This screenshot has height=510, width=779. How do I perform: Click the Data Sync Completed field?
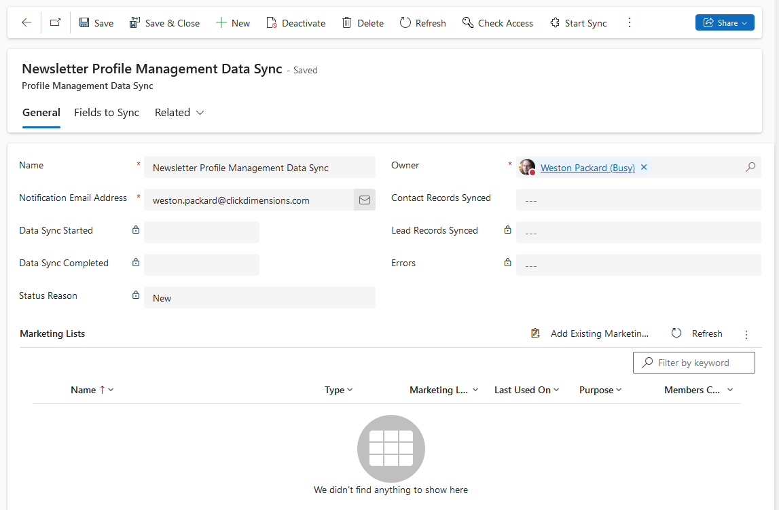(202, 265)
